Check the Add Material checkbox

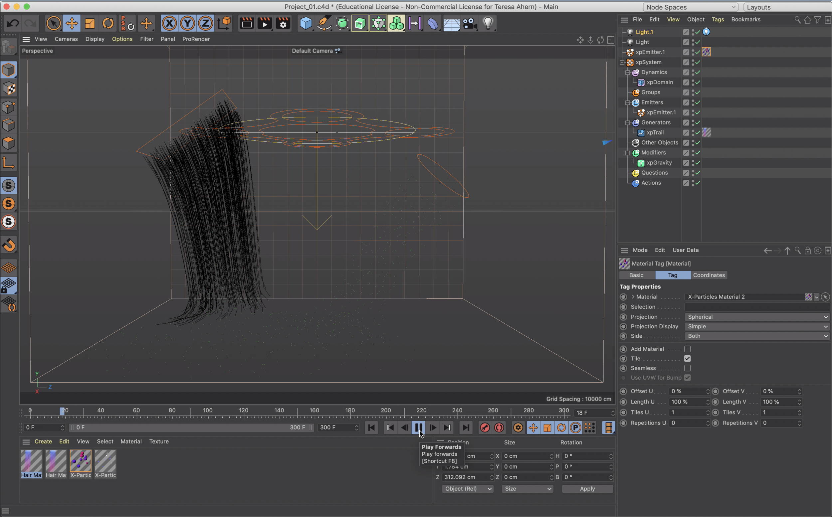tap(688, 349)
